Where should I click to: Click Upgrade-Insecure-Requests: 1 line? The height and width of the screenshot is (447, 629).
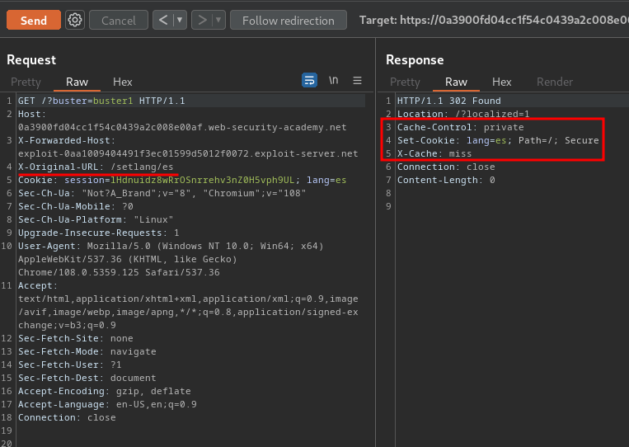[98, 233]
